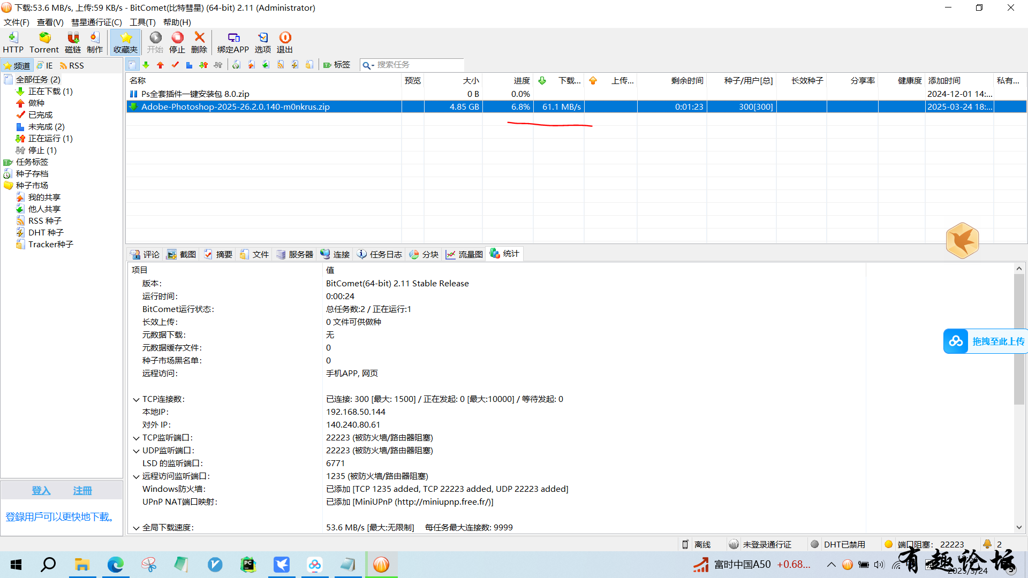Select DHT 种子 tree item
This screenshot has height=578, width=1028.
[x=46, y=232]
